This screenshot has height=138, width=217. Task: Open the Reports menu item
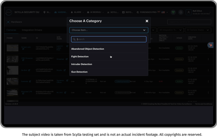coord(127,12)
